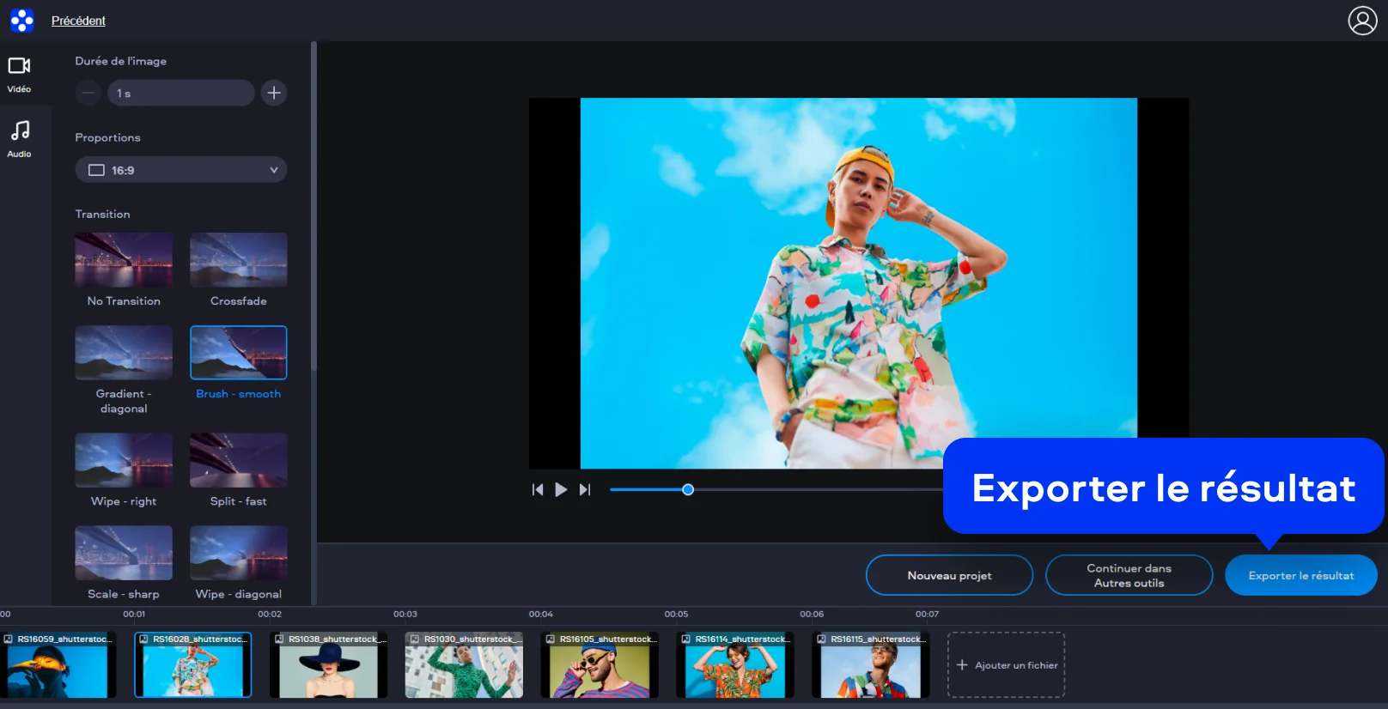The image size is (1388, 709).
Task: Expand the 16:9 proportions dropdown
Action: point(181,170)
